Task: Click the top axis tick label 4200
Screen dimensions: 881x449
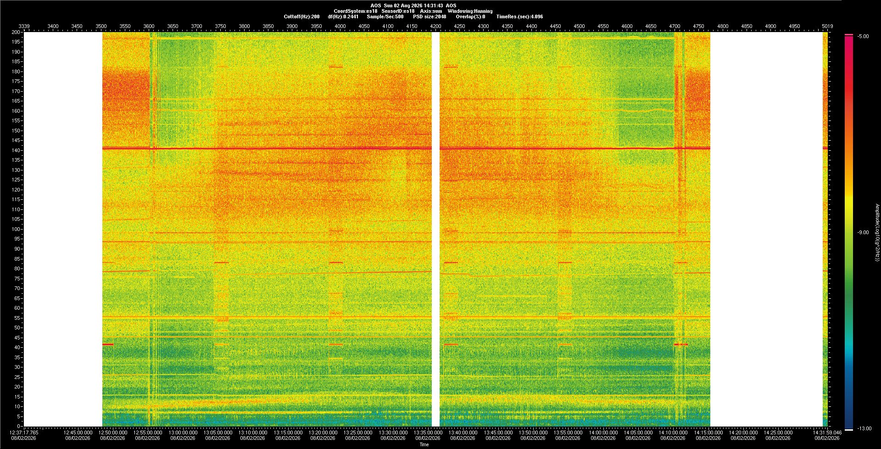Action: pos(436,26)
